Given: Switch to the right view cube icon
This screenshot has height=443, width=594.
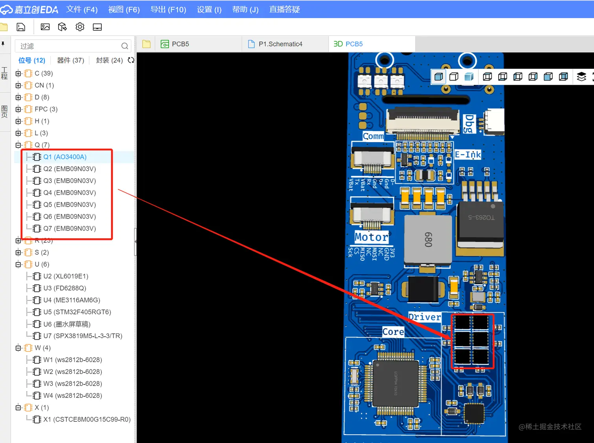Looking at the screenshot, I should [x=533, y=77].
